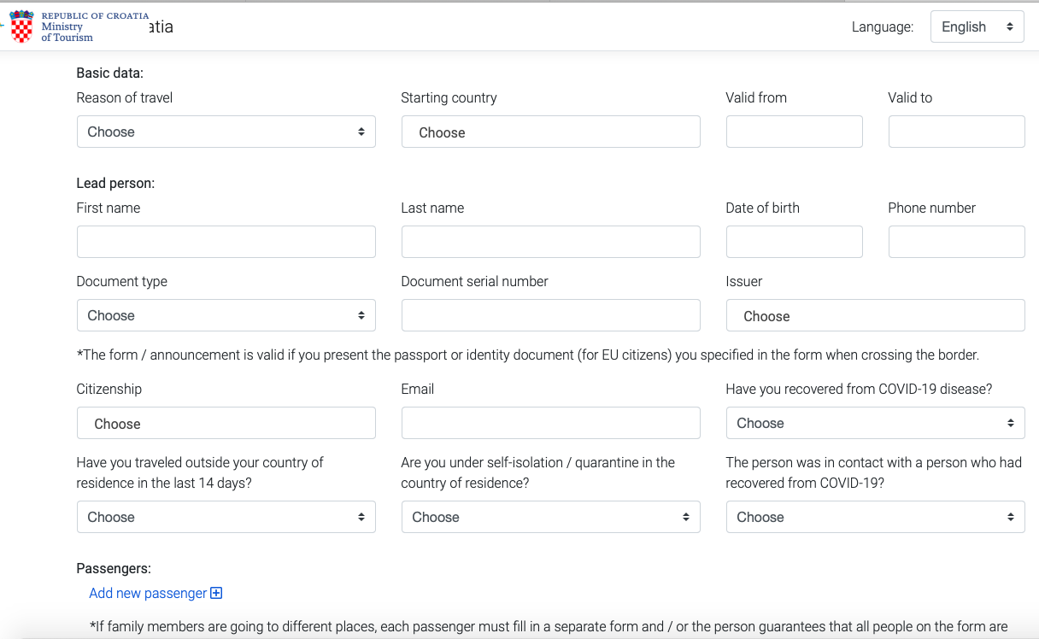Open the Language dropdown set to English

[x=977, y=26]
